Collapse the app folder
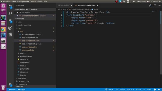 click(35, 31)
